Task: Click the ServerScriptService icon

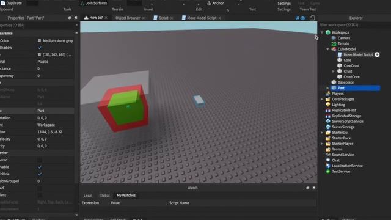Action: [328, 121]
